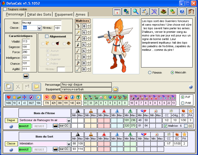This screenshot has height=155, width=198.
Task: Adjust the shovel mastery spinner arrows
Action: [89, 69]
